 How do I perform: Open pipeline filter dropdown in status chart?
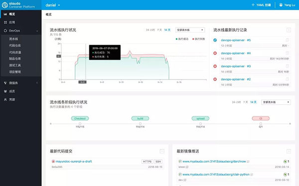coord(190,30)
